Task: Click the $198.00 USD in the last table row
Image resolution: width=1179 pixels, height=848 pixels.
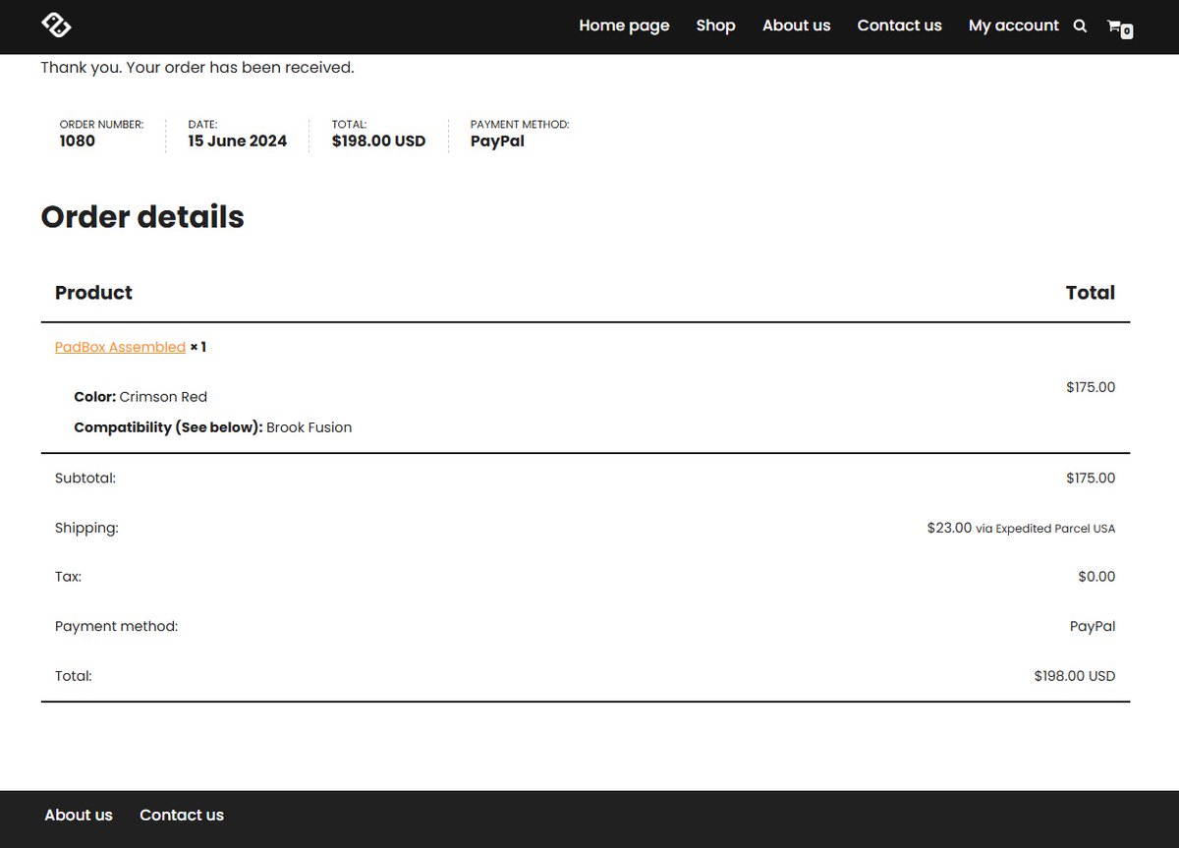Action: 1075,676
